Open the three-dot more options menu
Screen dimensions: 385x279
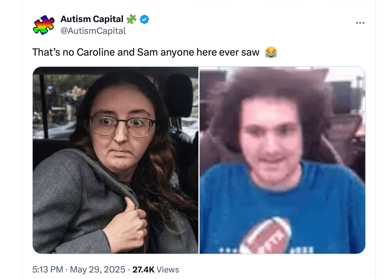point(360,23)
